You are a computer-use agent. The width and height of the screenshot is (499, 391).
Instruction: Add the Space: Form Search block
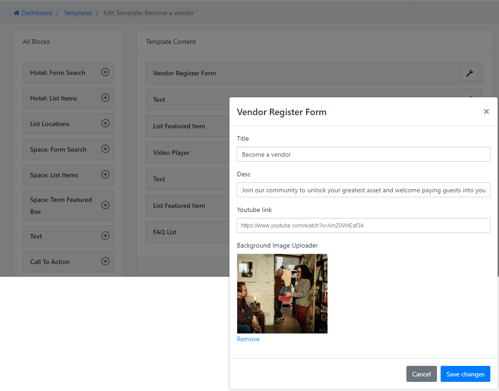click(x=105, y=149)
